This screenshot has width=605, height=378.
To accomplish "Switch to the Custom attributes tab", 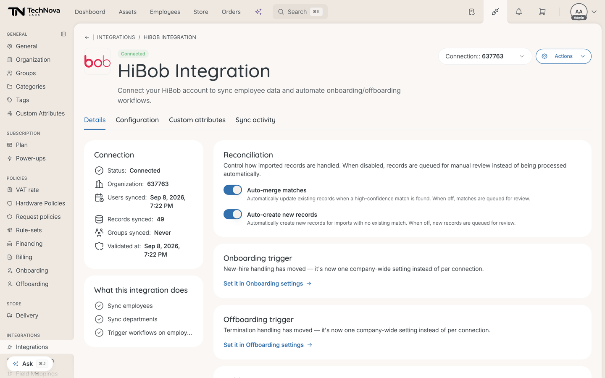I will 197,120.
